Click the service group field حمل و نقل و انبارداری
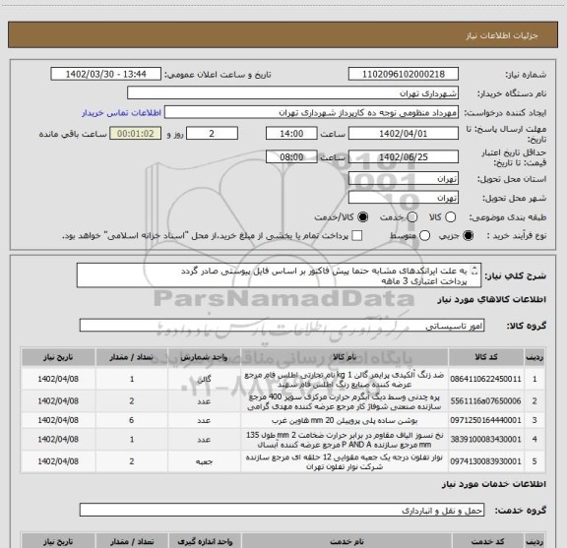 tap(282, 510)
